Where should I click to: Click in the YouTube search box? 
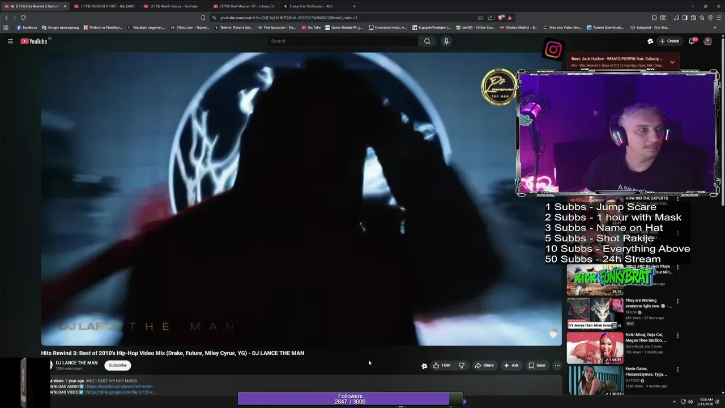tap(343, 41)
